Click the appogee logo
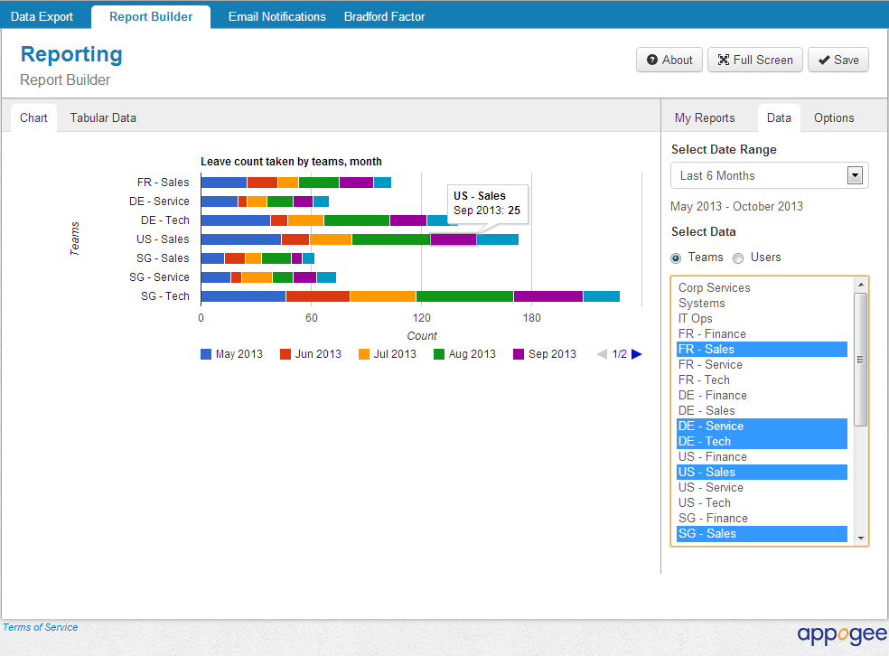889x656 pixels. tap(842, 634)
